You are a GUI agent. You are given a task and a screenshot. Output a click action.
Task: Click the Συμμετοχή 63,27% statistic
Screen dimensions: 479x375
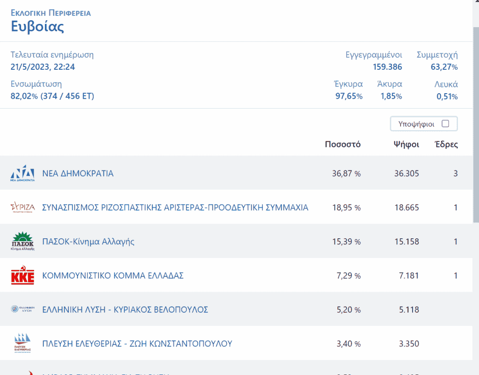click(x=443, y=67)
